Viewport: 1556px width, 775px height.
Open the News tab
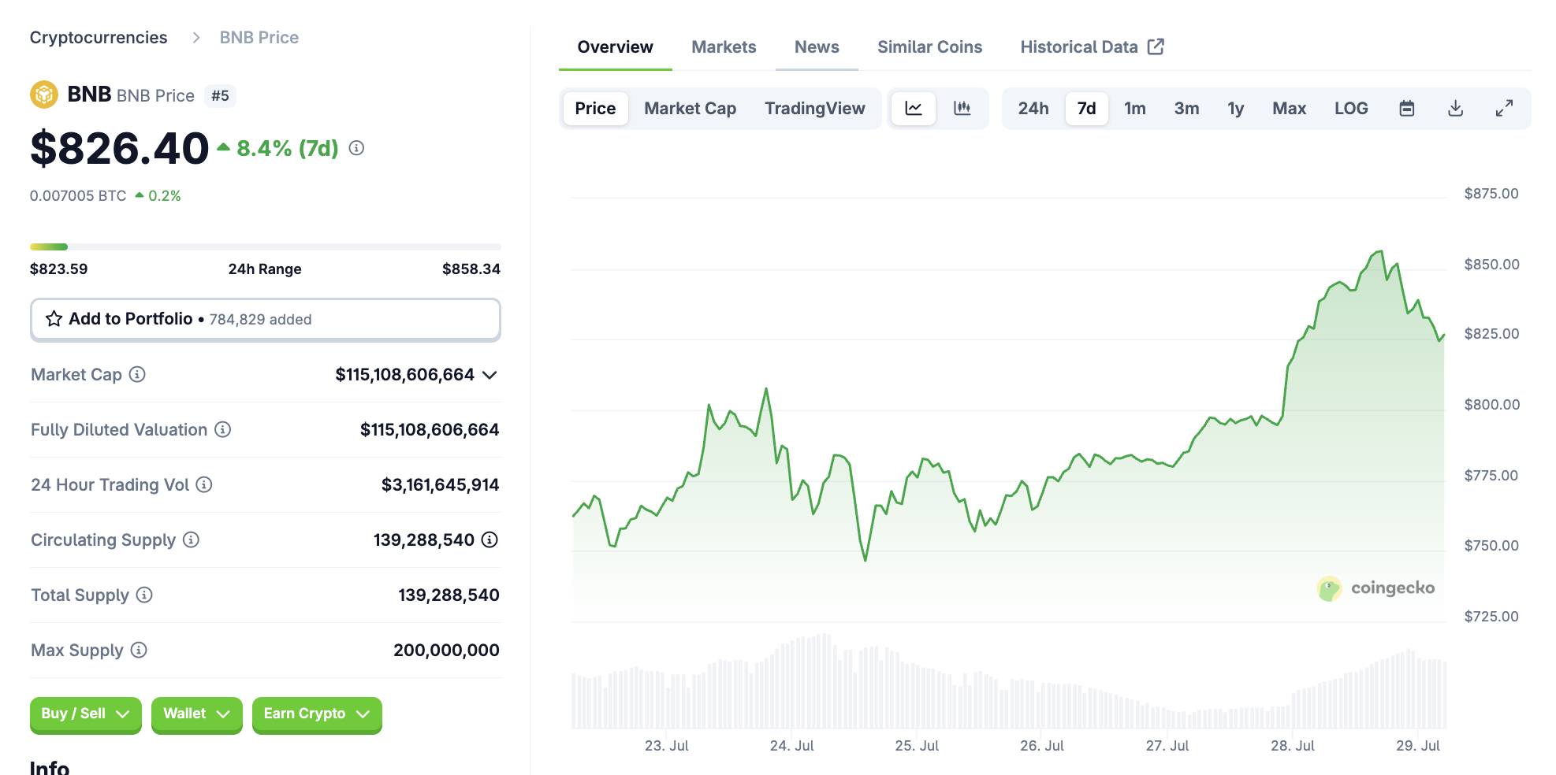(x=817, y=47)
